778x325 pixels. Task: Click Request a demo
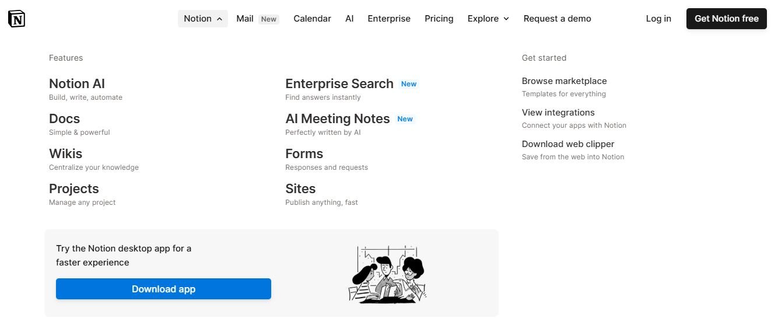tap(557, 19)
